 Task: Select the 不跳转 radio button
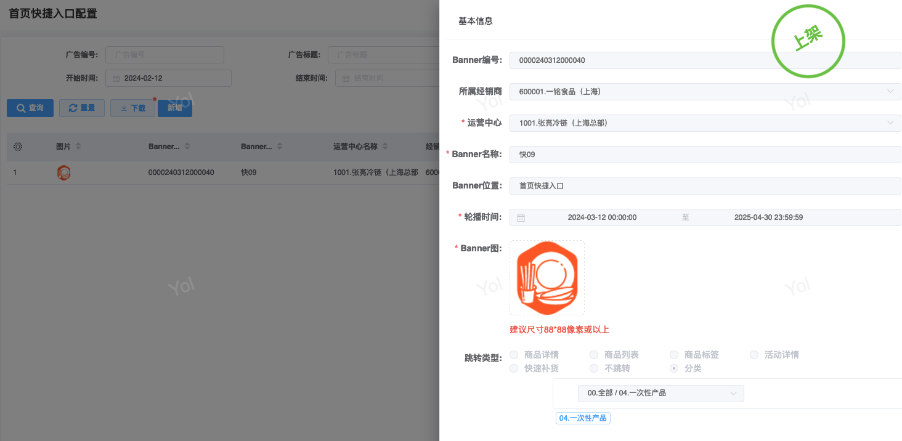[x=594, y=368]
